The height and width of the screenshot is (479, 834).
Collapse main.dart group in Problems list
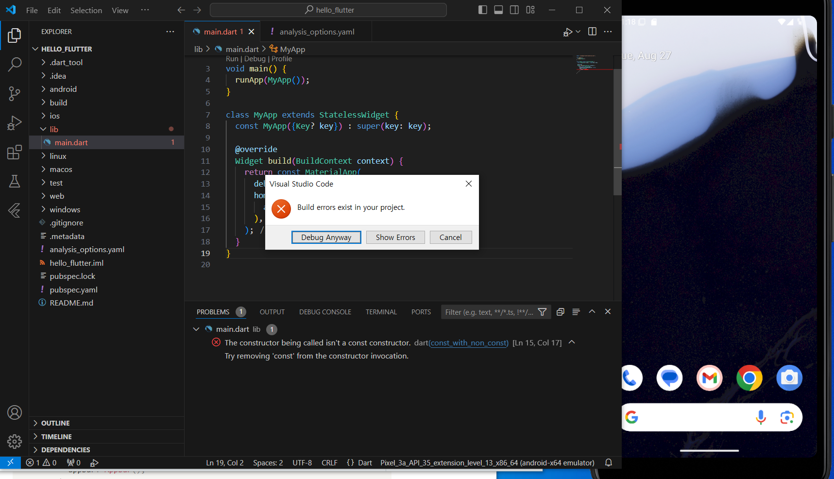point(196,329)
